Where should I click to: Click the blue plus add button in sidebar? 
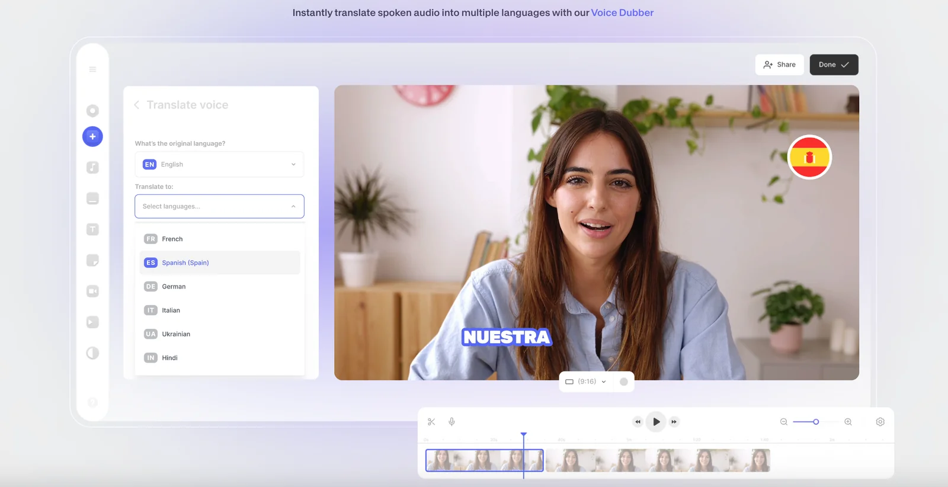[92, 136]
